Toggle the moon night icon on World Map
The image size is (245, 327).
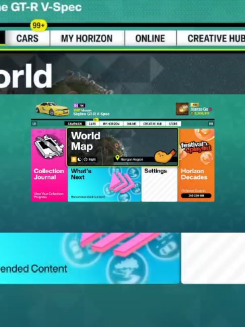pos(79,159)
